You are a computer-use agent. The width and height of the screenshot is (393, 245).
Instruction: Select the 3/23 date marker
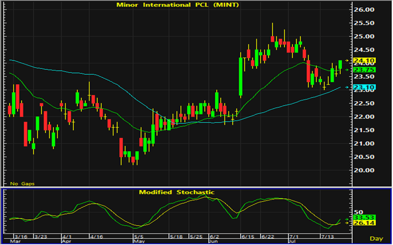(41, 237)
